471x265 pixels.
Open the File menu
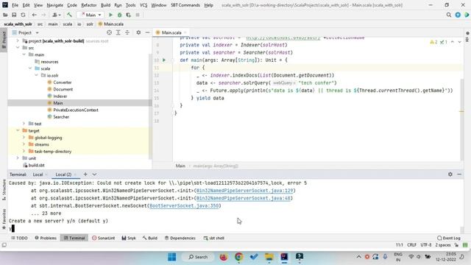[x=15, y=5]
